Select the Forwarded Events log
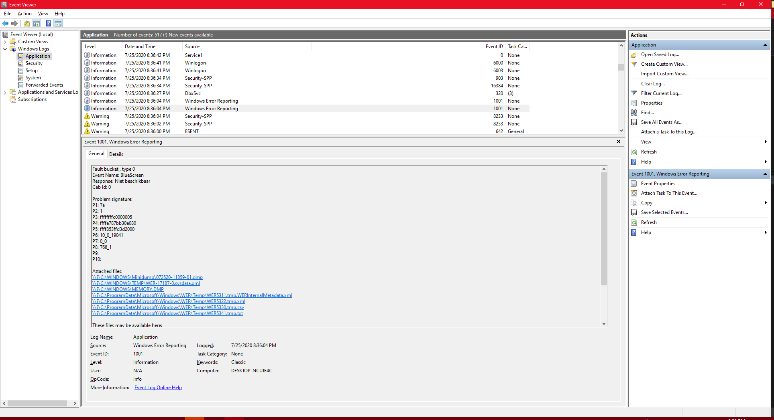This screenshot has height=420, width=774. [x=44, y=85]
